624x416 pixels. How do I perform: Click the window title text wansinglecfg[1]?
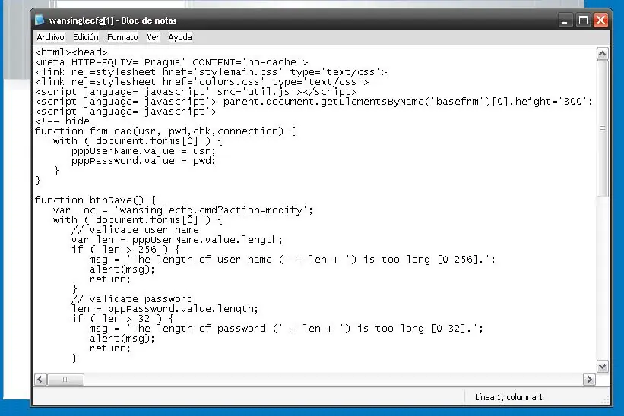(81, 20)
